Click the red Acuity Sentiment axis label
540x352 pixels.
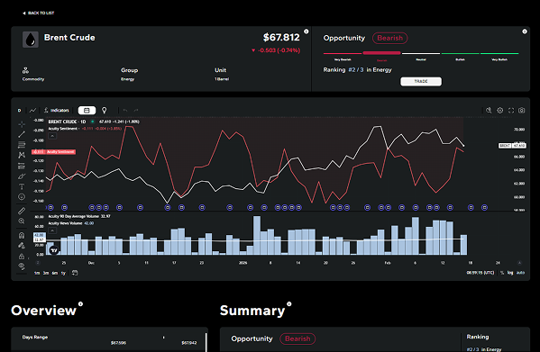pyautogui.click(x=54, y=151)
